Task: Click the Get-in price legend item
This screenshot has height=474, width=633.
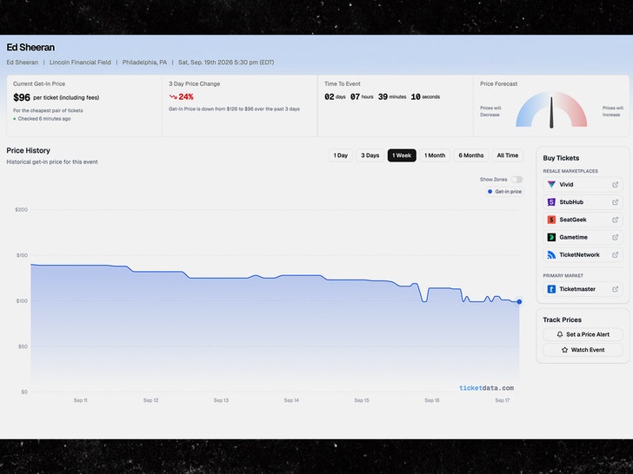Action: tap(504, 192)
